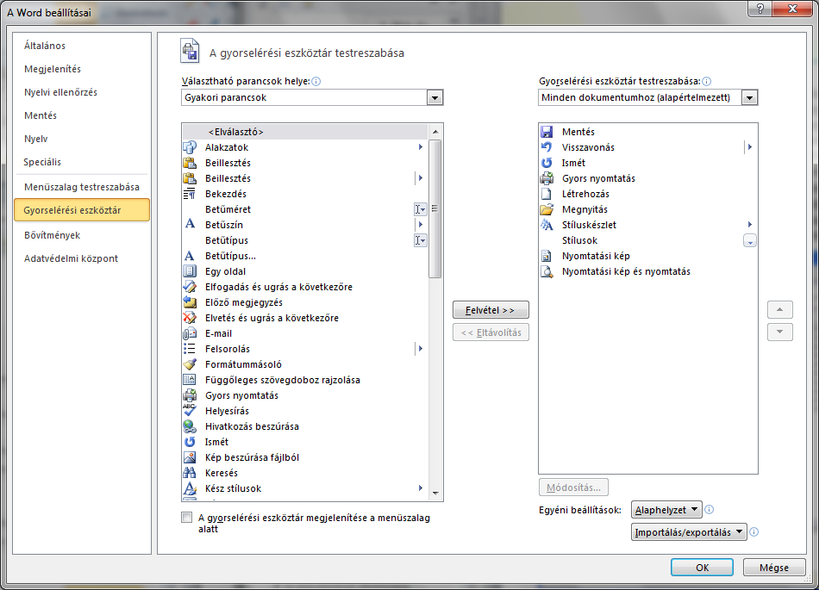Screen dimensions: 819x590
Task: Open the Minden dokumentumhoz dropdown
Action: [749, 97]
